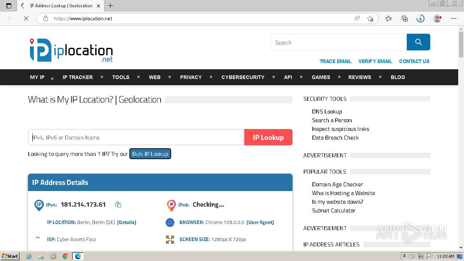The width and height of the screenshot is (464, 261).
Task: Click the Bulk IP Lookup button
Action: coord(150,154)
